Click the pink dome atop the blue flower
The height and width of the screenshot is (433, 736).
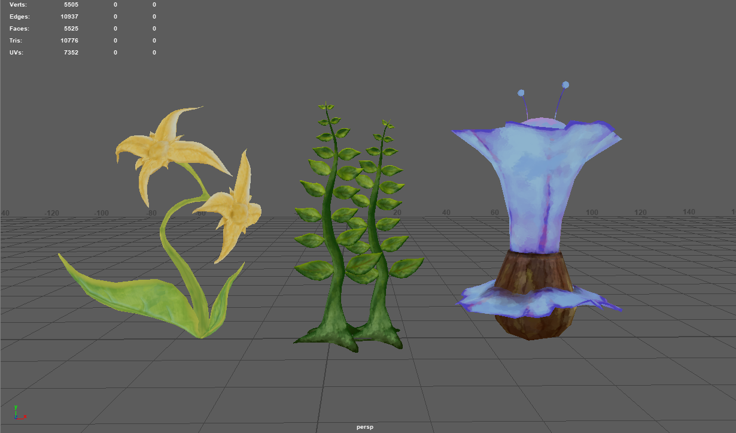coord(542,122)
